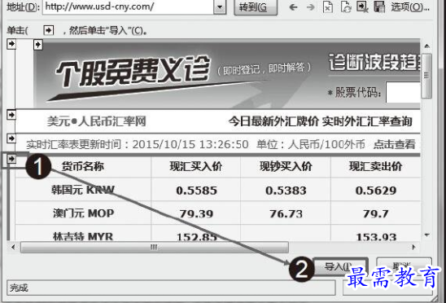Click the vertical scrollbar thumb
The width and height of the screenshot is (446, 303).
click(x=426, y=76)
